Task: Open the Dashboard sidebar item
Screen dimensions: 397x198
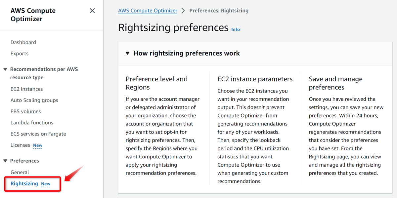Action: click(x=23, y=42)
